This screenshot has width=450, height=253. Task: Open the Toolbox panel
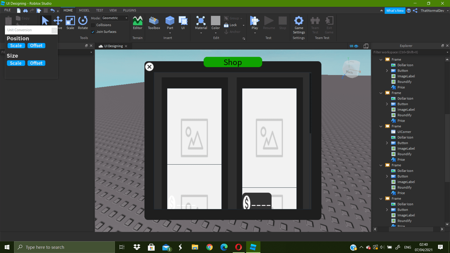154,23
